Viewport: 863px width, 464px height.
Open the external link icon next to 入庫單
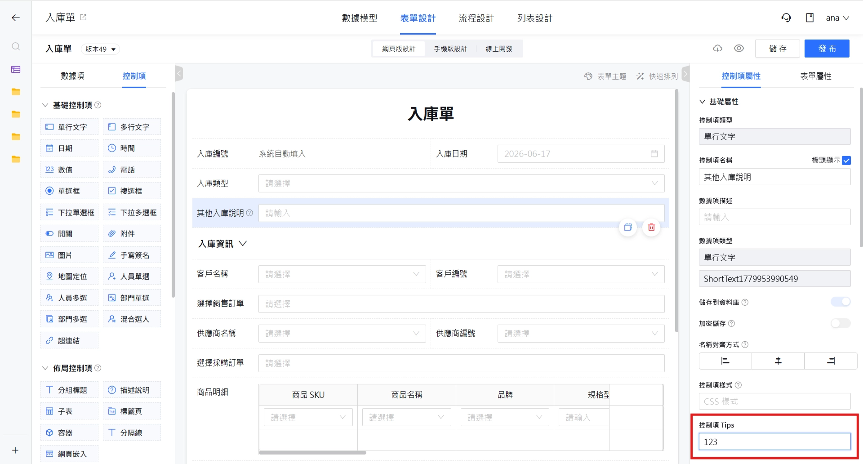tap(83, 17)
